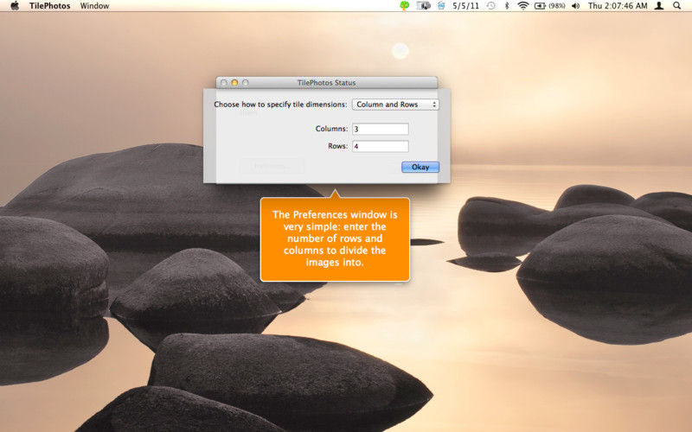Close the TilePhotos Status window
This screenshot has width=692, height=432.
[x=224, y=82]
